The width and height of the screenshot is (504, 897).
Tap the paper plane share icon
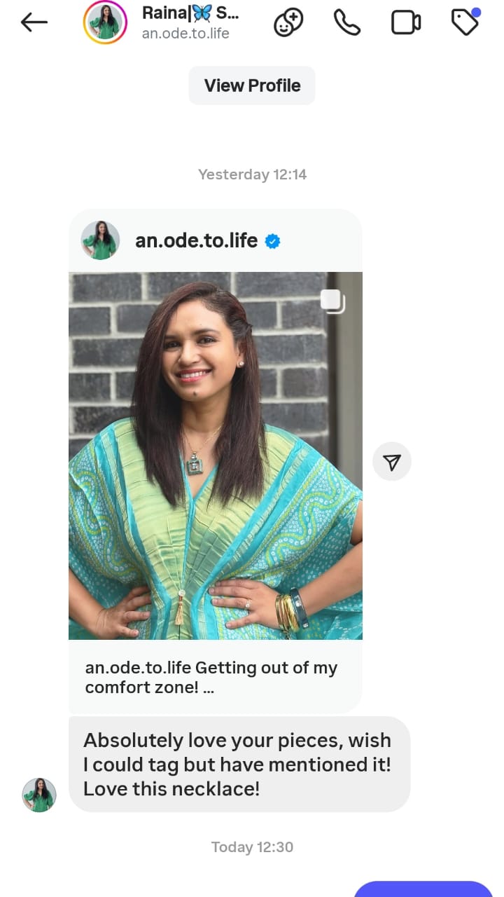click(x=392, y=461)
